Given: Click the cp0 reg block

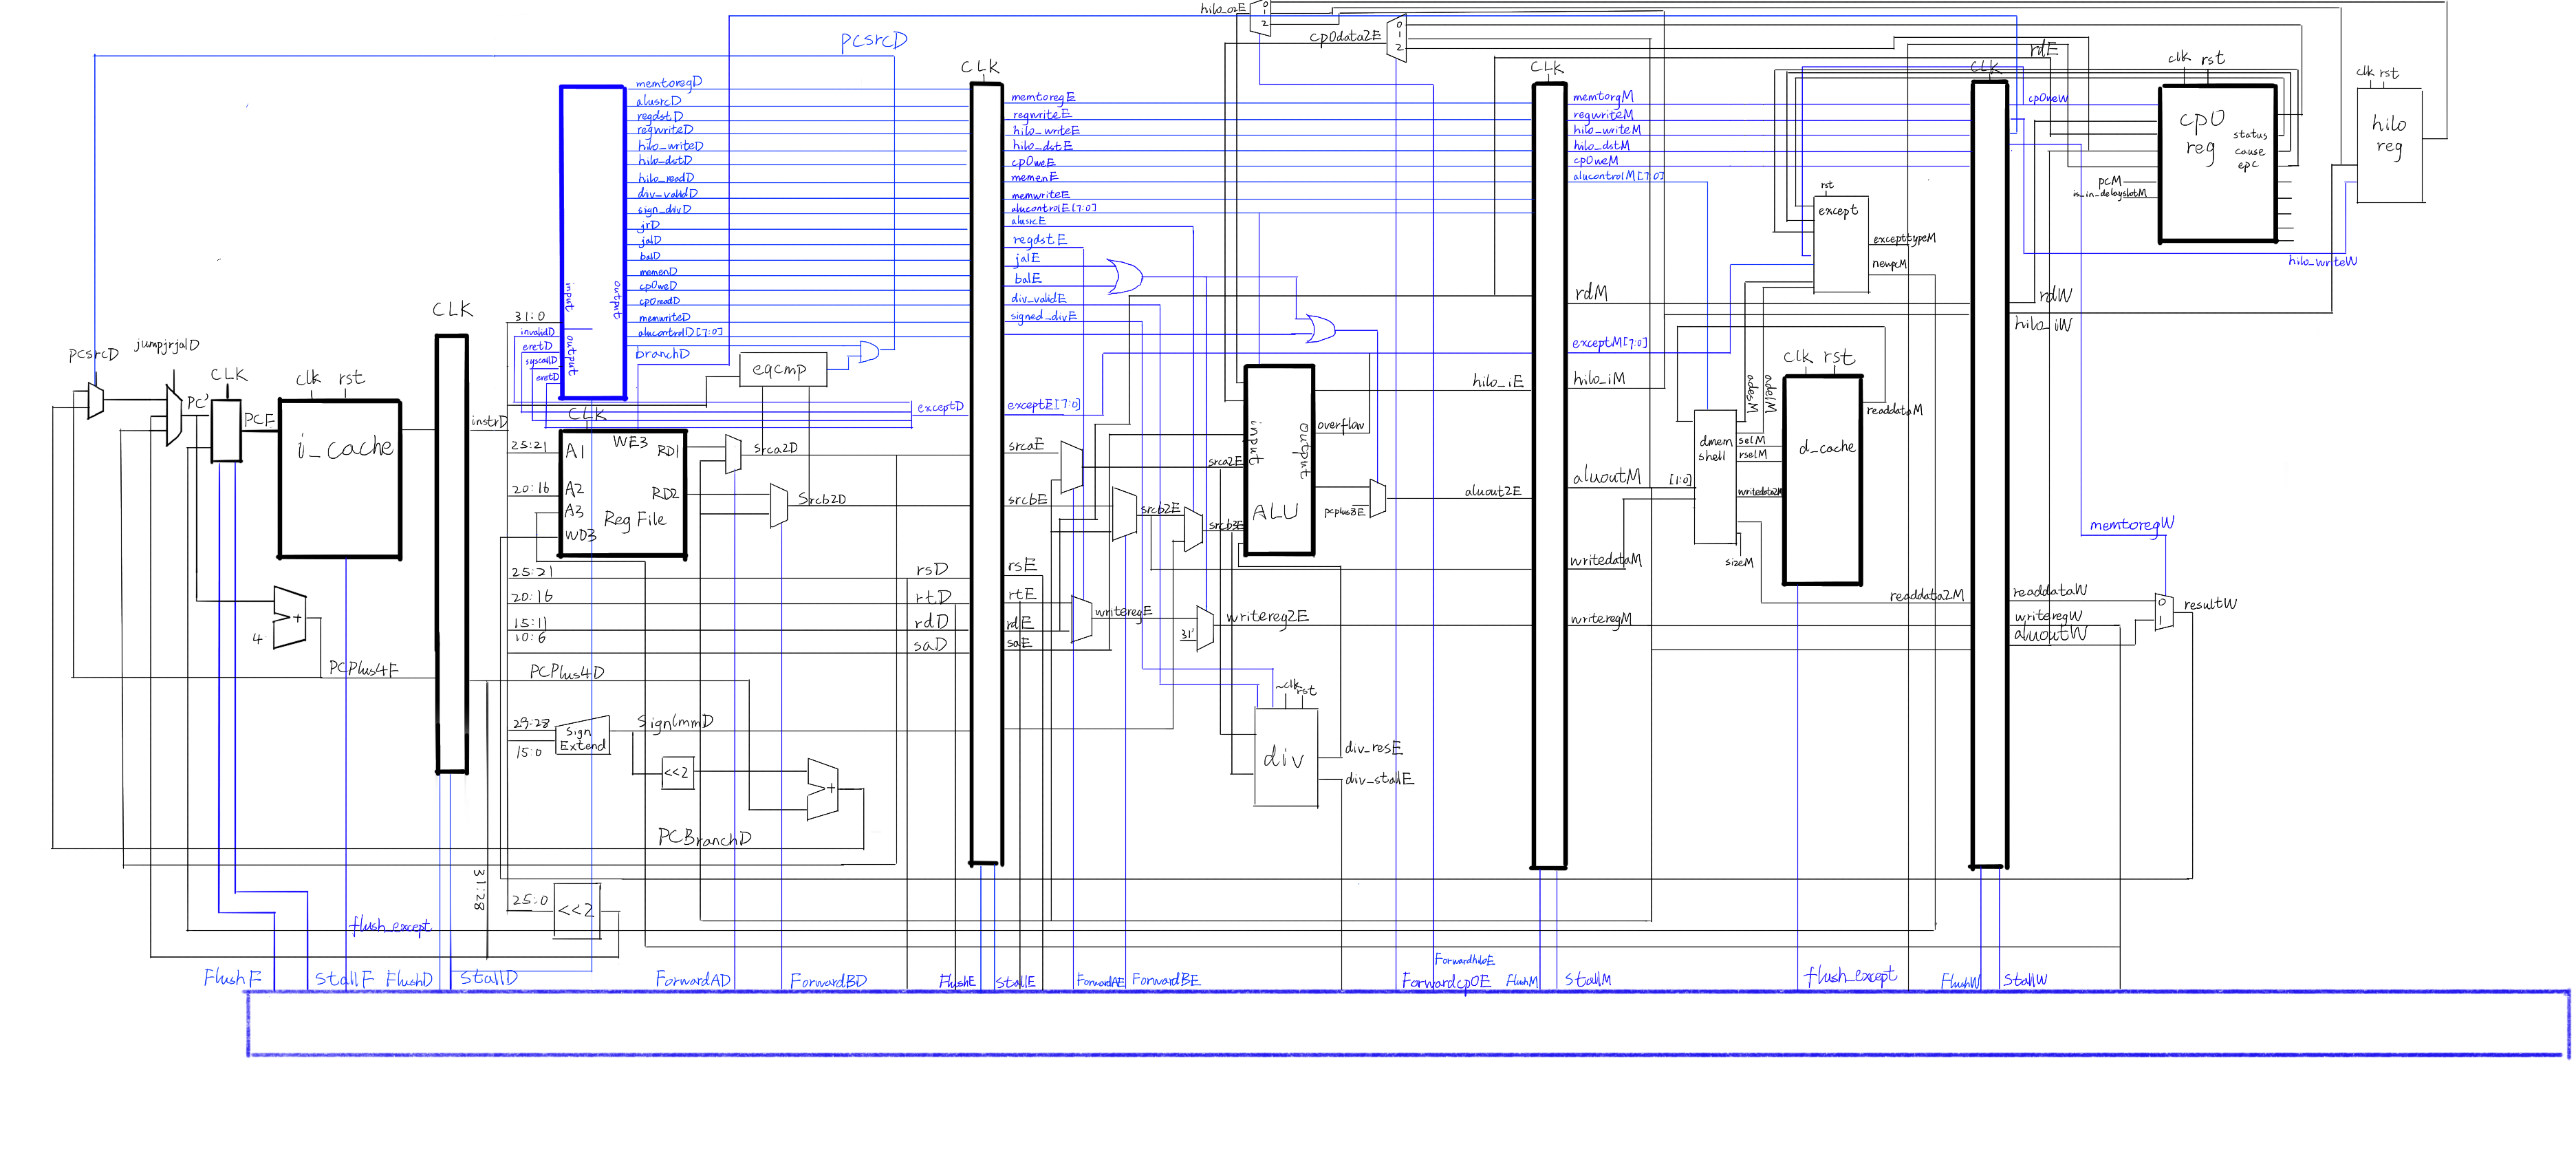Looking at the screenshot, I should point(2218,164).
